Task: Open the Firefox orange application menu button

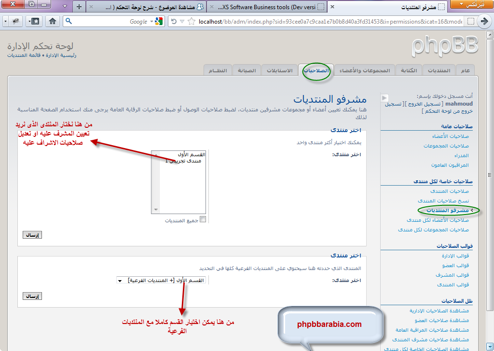Action: [x=472, y=4]
